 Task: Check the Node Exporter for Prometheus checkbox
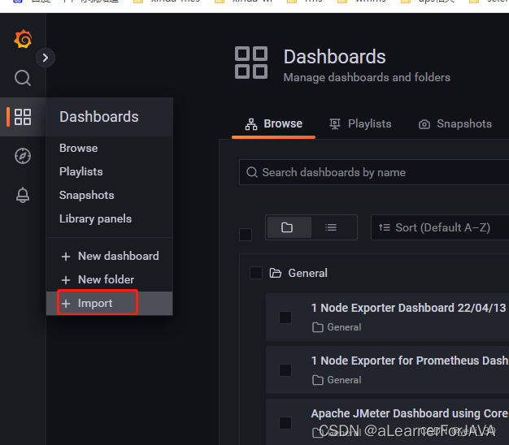[x=285, y=370]
